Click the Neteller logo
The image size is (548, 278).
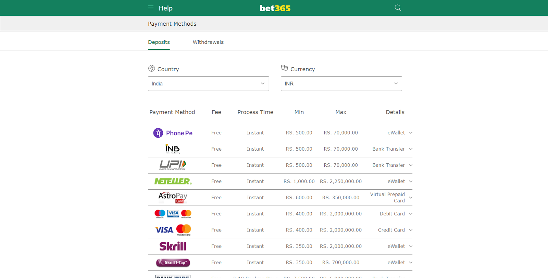click(x=173, y=181)
